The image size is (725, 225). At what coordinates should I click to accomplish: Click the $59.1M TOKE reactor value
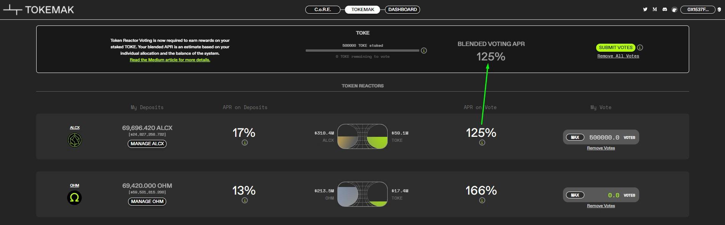(400, 133)
